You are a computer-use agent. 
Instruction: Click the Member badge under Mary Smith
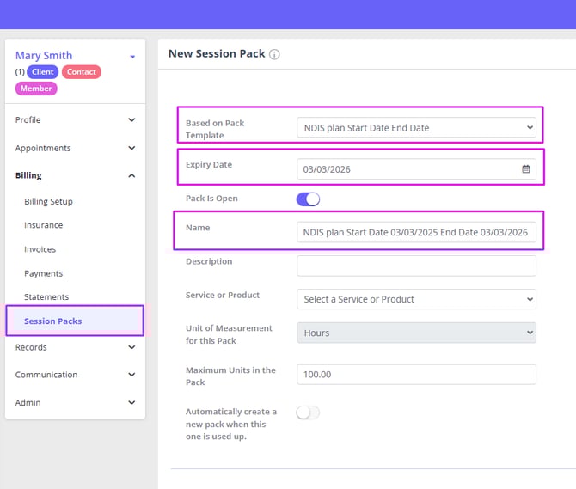coord(36,89)
